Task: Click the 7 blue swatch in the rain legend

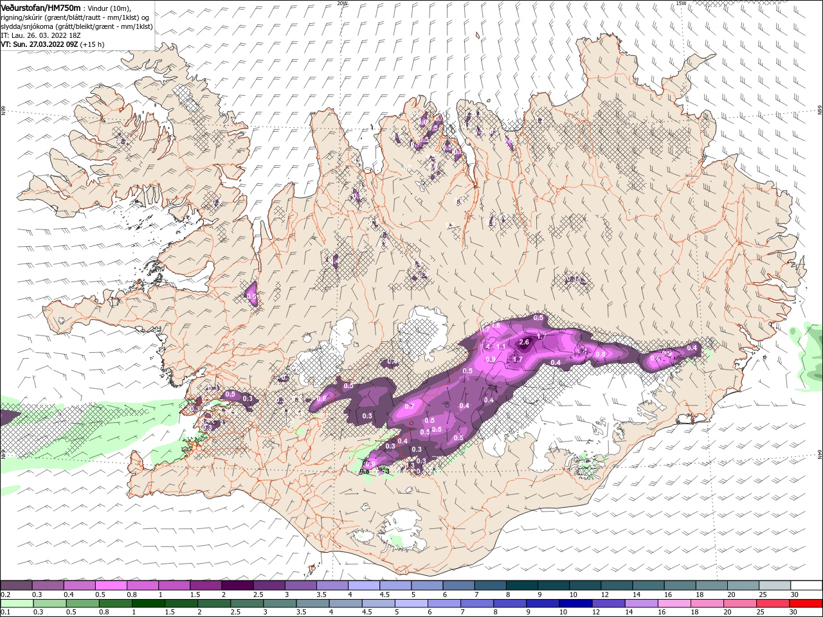Action: pos(476,604)
